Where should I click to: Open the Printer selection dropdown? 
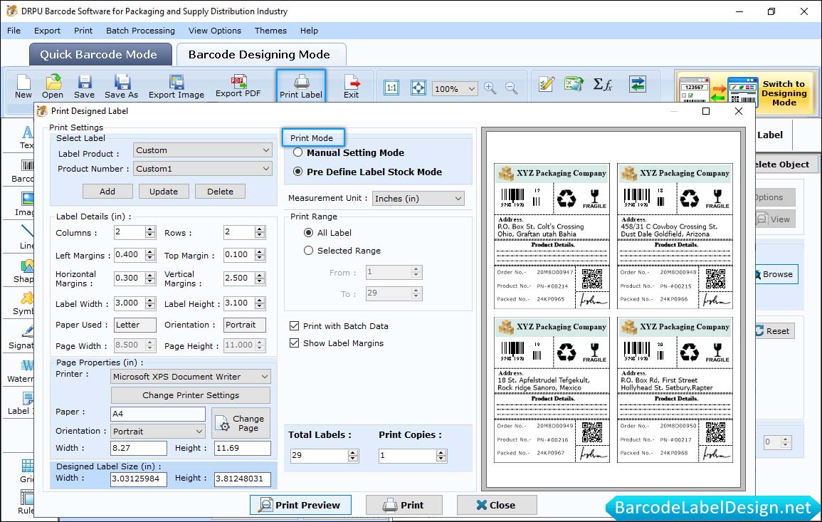(x=191, y=377)
